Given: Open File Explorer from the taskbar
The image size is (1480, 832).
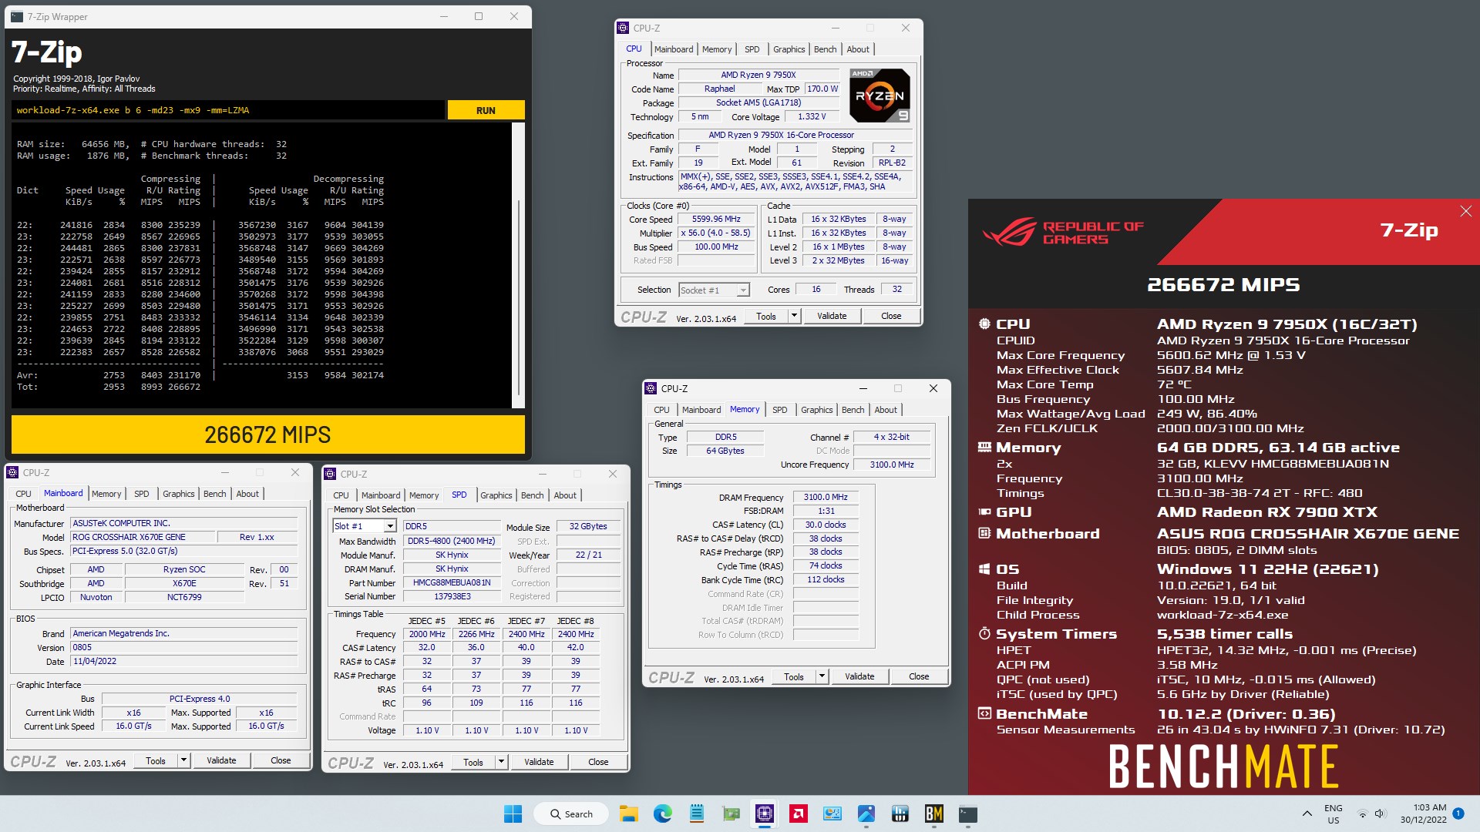Looking at the screenshot, I should (629, 814).
